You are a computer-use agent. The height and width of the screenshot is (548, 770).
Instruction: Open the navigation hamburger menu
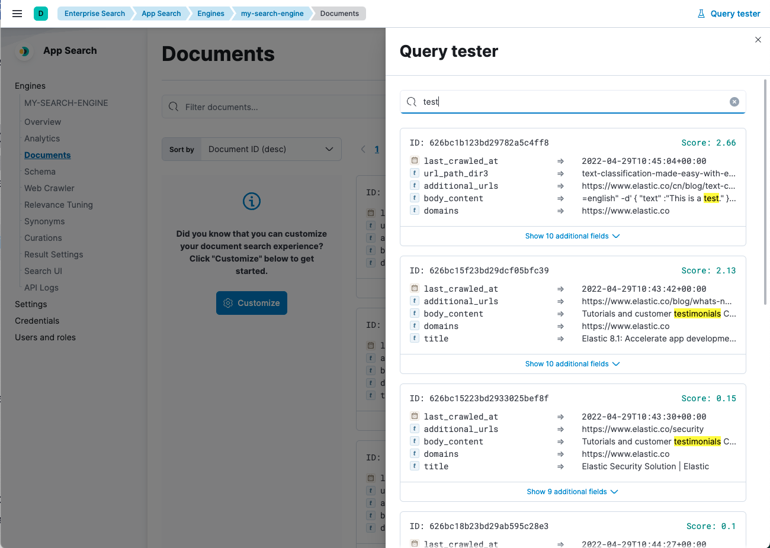17,13
